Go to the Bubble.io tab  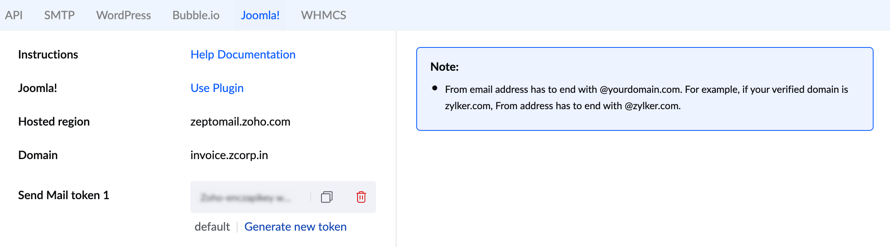coord(196,15)
